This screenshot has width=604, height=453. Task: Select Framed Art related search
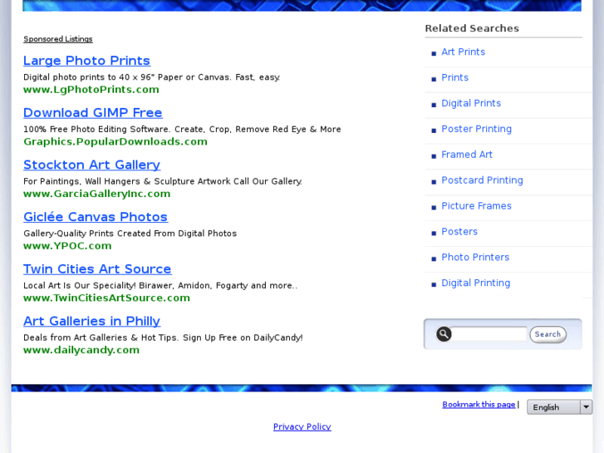[467, 155]
